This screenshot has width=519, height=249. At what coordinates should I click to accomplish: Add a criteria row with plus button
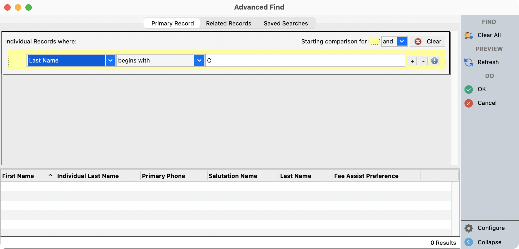click(412, 61)
